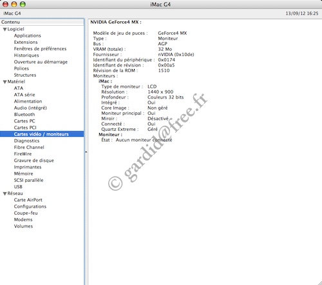The image size is (322, 285).
Task: Open Carte AirPort network entry
Action: 28,200
